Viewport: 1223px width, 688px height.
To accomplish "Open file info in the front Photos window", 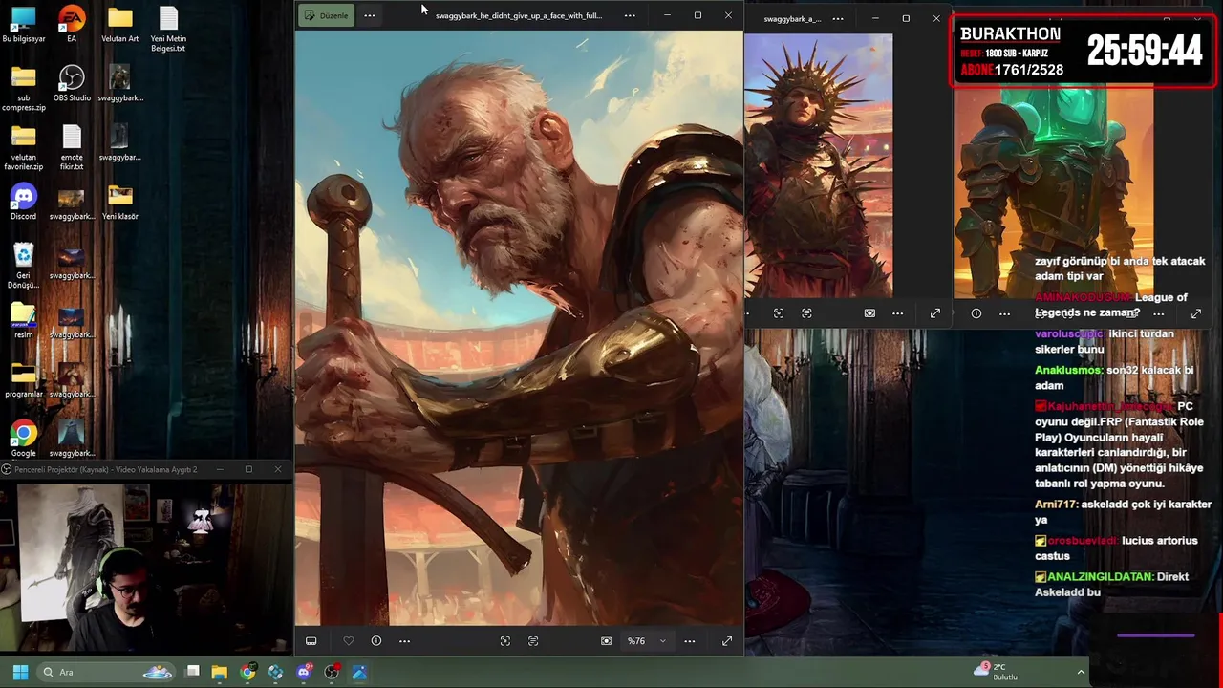I will (x=376, y=641).
